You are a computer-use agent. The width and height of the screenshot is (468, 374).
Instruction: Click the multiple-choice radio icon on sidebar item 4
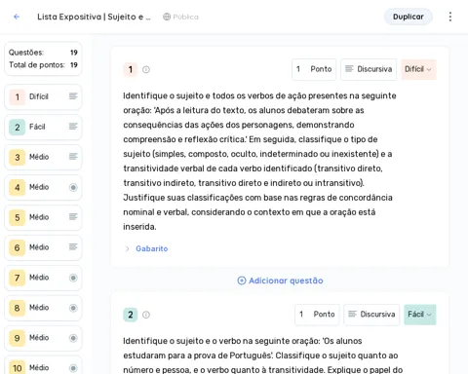point(73,187)
